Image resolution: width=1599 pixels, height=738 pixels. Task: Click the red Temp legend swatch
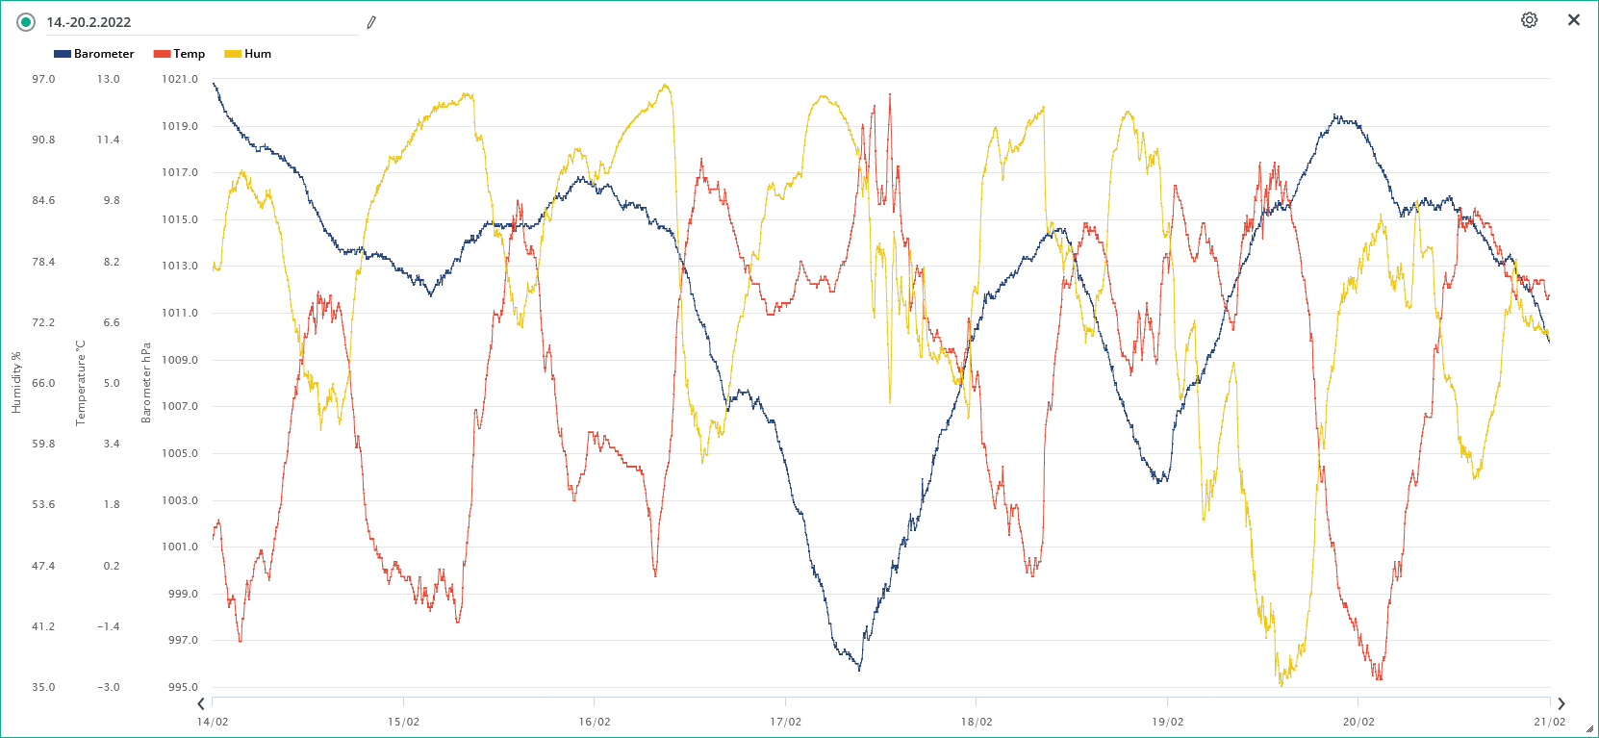(162, 54)
